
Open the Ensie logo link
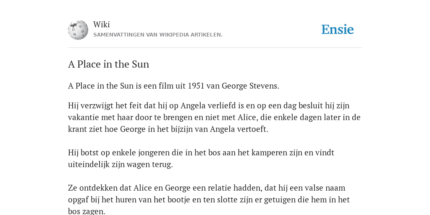[338, 29]
